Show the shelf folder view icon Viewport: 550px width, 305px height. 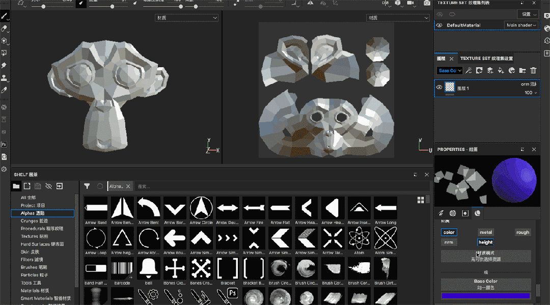pos(16,186)
